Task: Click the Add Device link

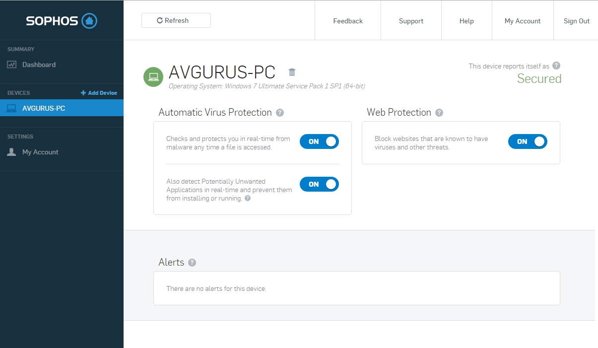Action: 99,93
